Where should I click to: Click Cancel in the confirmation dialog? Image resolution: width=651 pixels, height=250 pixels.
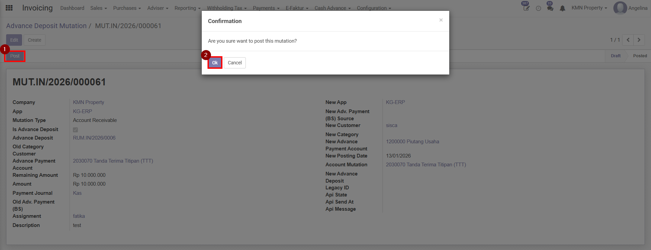(235, 63)
